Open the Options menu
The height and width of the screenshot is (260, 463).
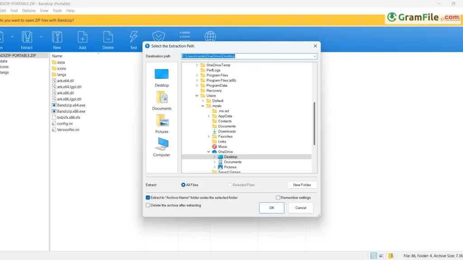[x=28, y=11]
